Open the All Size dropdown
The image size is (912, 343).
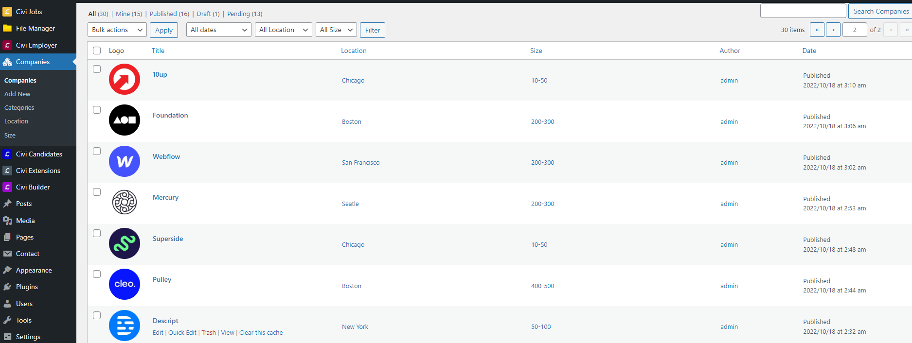[336, 30]
